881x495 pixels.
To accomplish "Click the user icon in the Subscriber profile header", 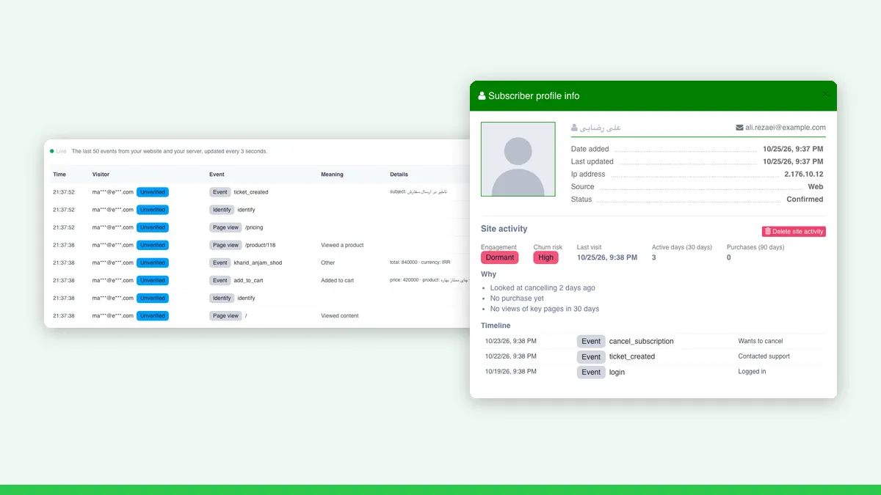I will click(482, 96).
